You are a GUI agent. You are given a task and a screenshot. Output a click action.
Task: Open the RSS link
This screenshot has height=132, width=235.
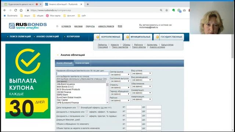[120, 26]
